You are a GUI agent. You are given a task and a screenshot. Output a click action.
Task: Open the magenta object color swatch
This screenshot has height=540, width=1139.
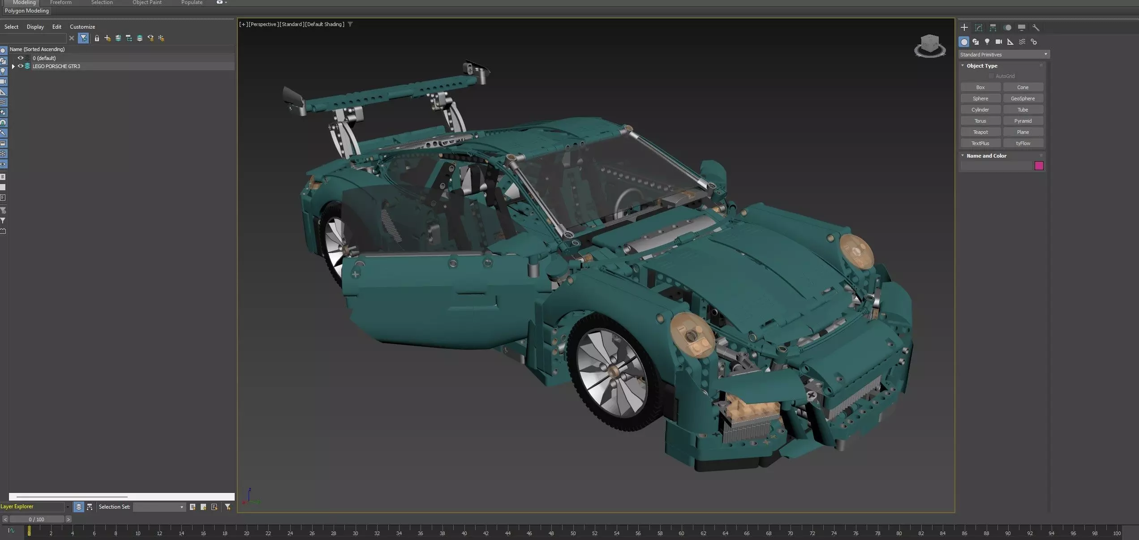[1039, 166]
